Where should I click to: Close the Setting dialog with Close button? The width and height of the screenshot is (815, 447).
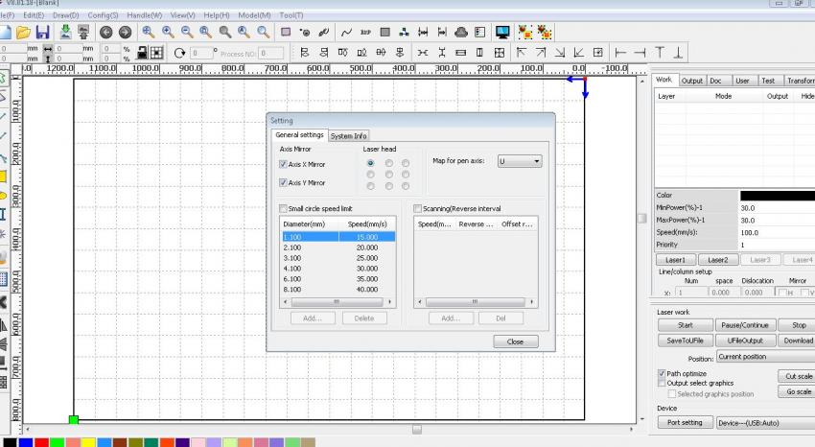[x=515, y=341]
